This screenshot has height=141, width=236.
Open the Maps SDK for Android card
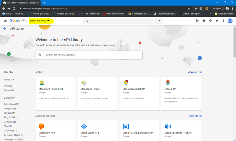pos(56,94)
